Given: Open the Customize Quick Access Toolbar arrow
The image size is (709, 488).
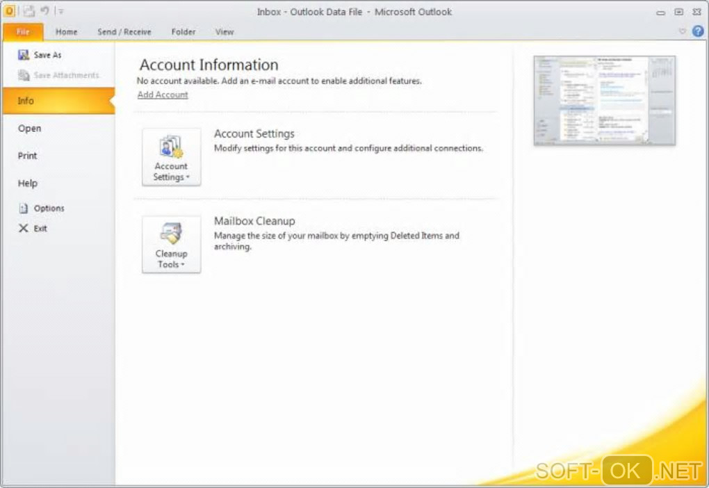Looking at the screenshot, I should click(x=60, y=11).
